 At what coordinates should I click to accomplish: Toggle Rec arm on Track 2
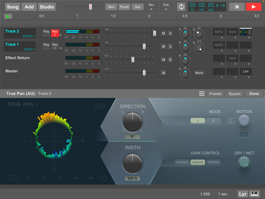pyautogui.click(x=55, y=33)
